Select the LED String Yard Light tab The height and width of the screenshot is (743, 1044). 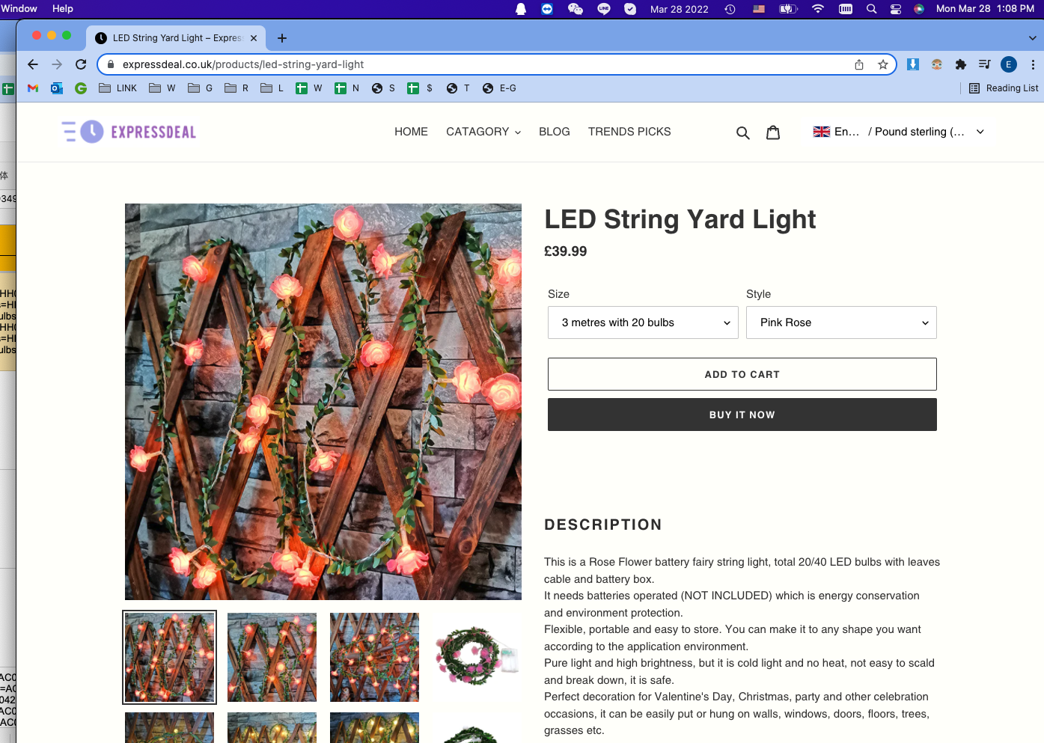176,38
